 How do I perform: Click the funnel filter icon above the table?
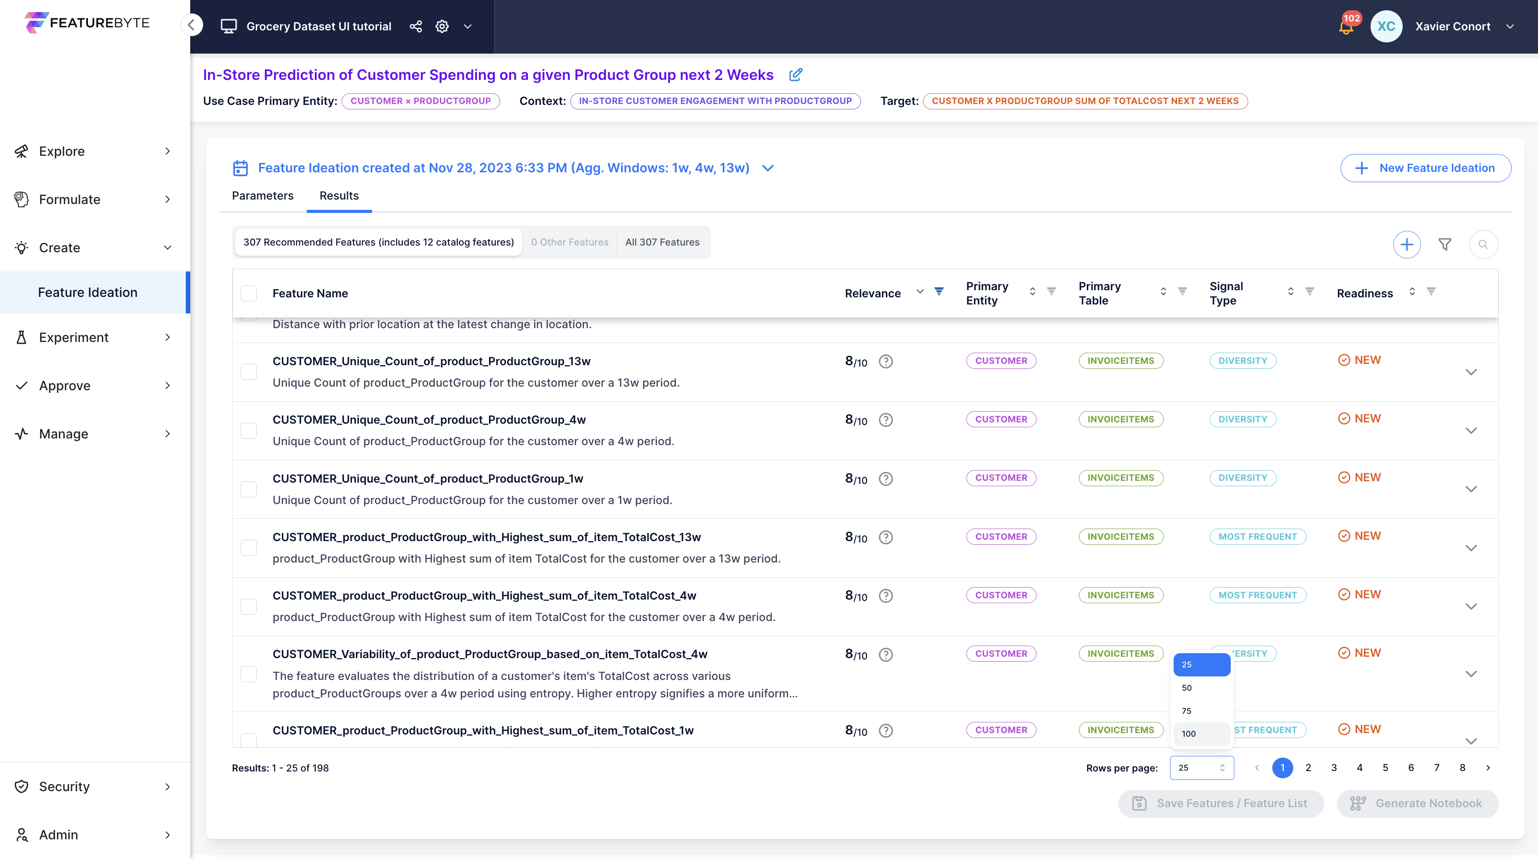[x=1445, y=244]
